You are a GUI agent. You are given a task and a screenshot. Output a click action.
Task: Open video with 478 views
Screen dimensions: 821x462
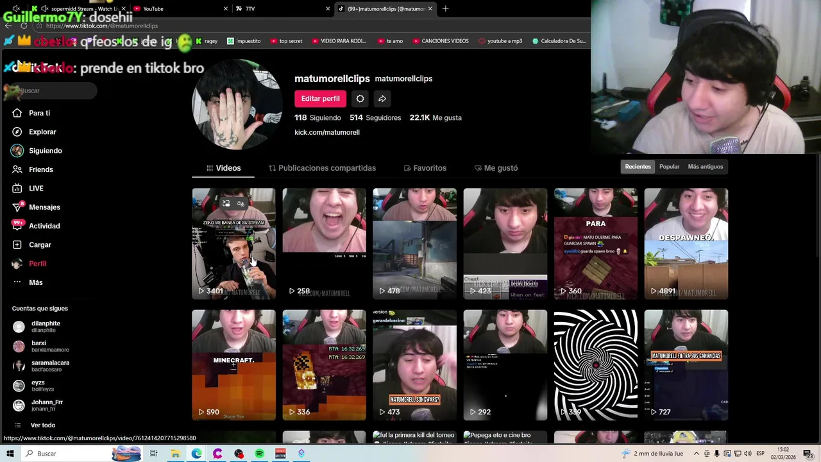[x=415, y=244]
